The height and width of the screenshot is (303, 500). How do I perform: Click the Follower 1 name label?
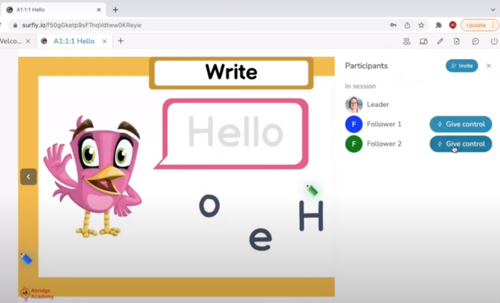point(384,124)
